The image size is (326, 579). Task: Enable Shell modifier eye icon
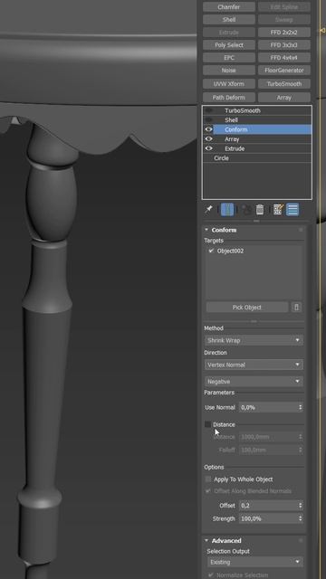pyautogui.click(x=209, y=120)
